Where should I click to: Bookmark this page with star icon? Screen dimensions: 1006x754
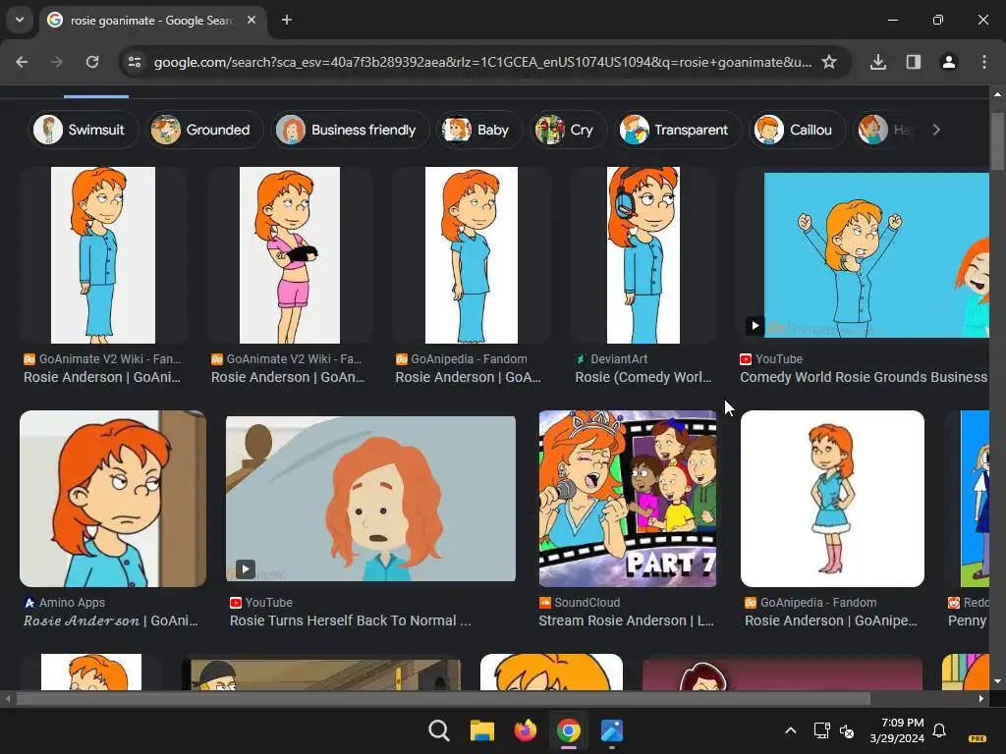point(829,62)
